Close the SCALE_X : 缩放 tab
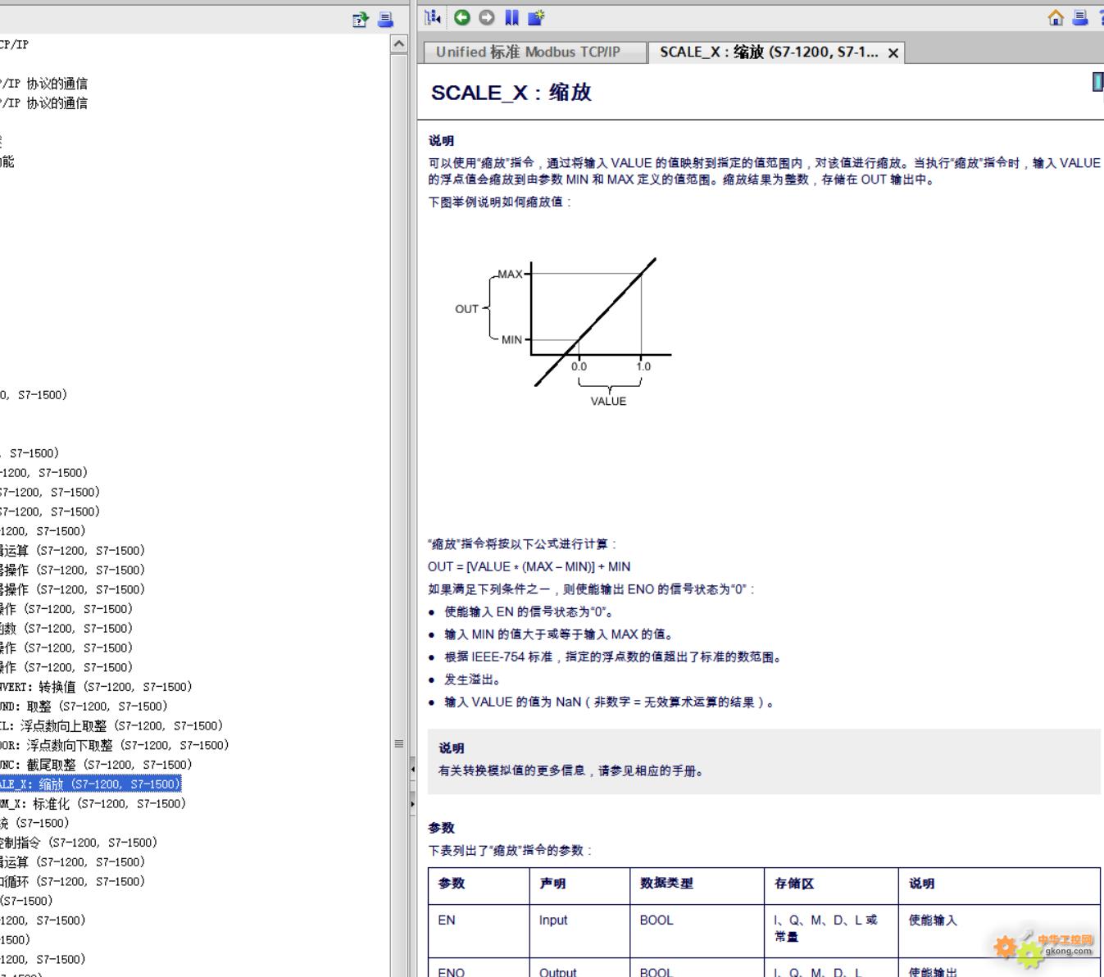This screenshot has width=1104, height=977. (x=893, y=53)
